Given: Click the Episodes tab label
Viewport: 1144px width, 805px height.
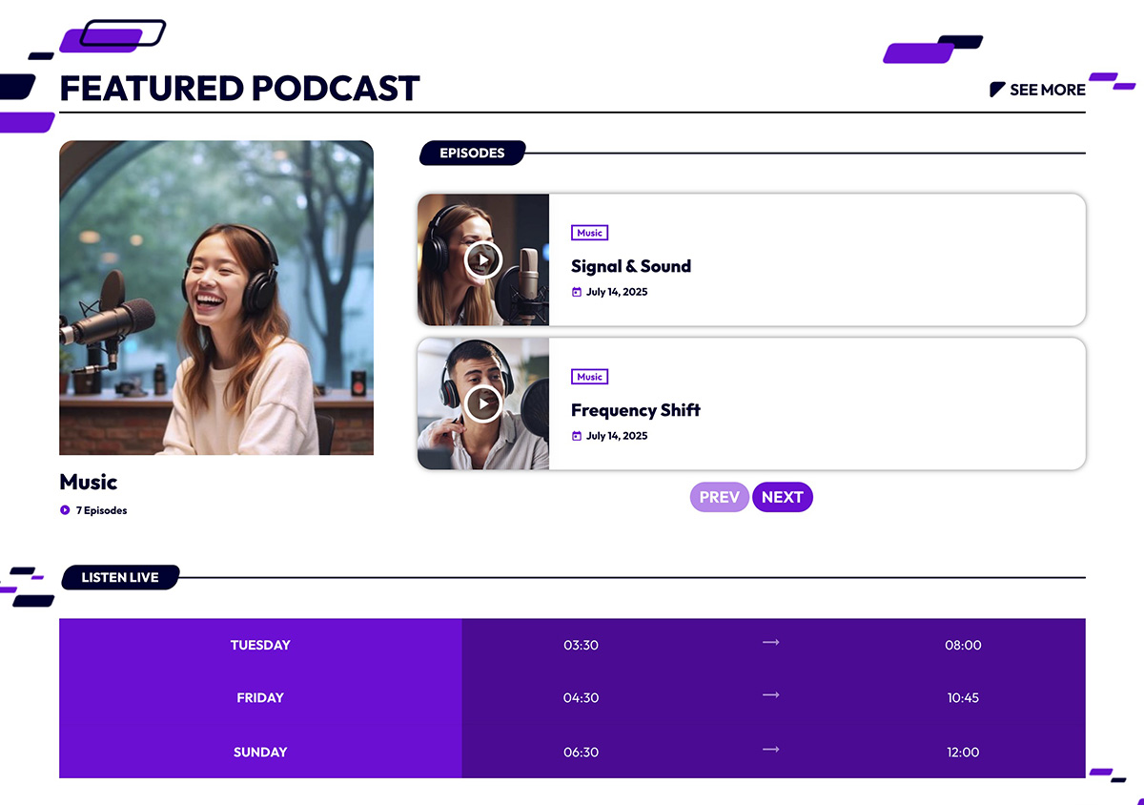Looking at the screenshot, I should pyautogui.click(x=472, y=153).
